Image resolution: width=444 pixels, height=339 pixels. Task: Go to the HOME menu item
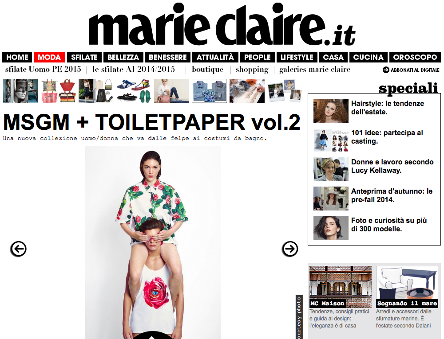tap(17, 57)
